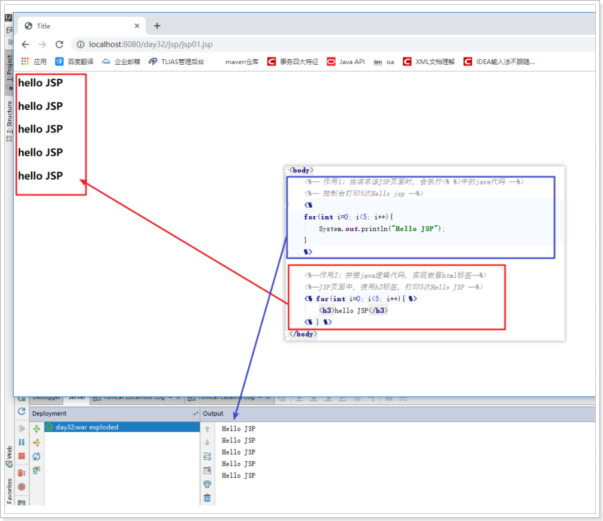The height and width of the screenshot is (521, 603).
Task: Open the 应用 apps bookmark
Action: tap(34, 62)
